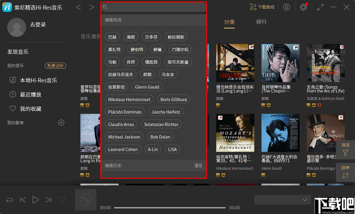Click the app logo icon in title bar
355x214 pixels.
7,7
